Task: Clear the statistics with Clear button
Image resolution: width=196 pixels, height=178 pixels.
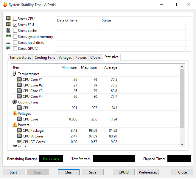Action: coord(69,172)
